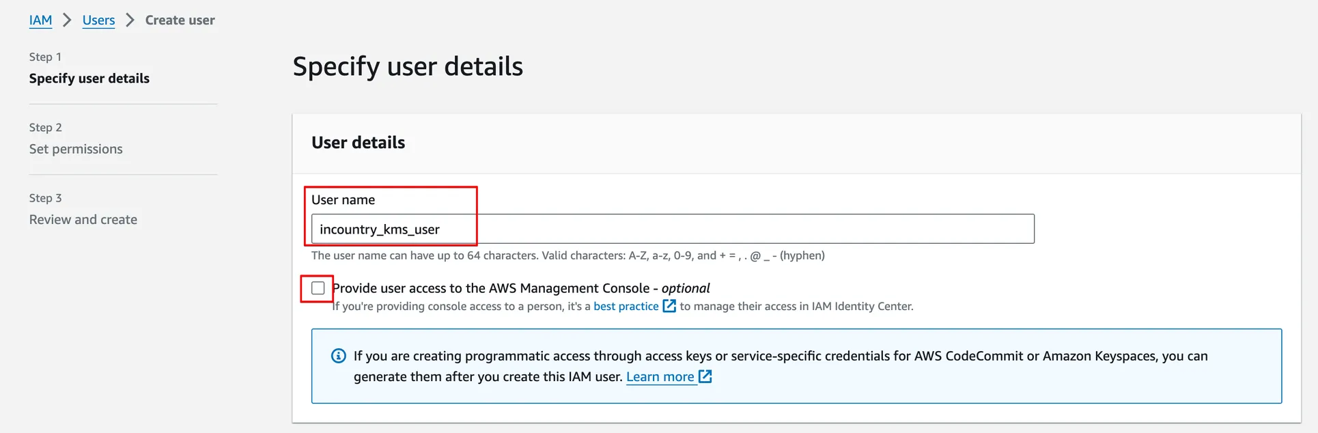Open the Learn more link
This screenshot has height=433, width=1318.
coord(660,377)
